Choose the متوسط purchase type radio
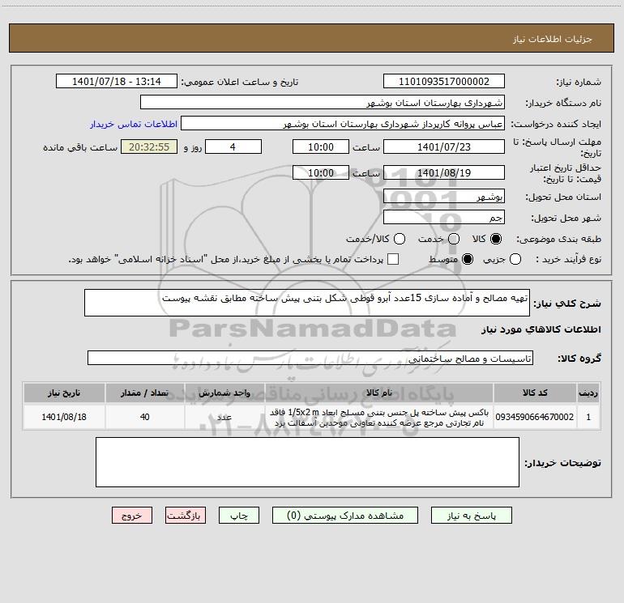This screenshot has width=624, height=603. point(468,259)
